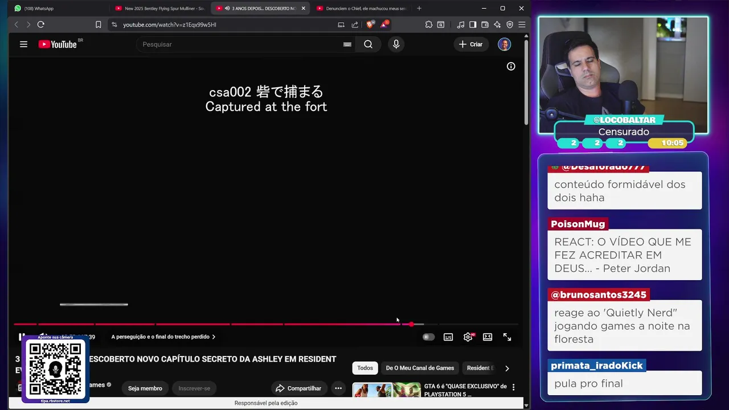
Task: Open the YouTube hamburger guide menu
Action: (x=23, y=44)
